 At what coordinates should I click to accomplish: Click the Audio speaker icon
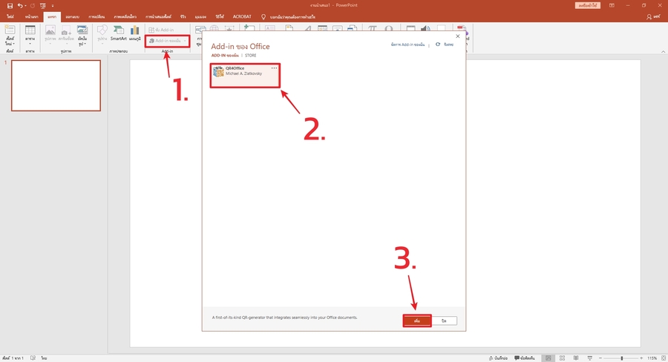pyautogui.click(x=425, y=28)
